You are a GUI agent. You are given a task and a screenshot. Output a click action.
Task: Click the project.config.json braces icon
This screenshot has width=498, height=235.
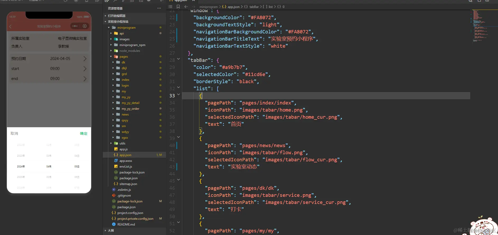coord(114,213)
